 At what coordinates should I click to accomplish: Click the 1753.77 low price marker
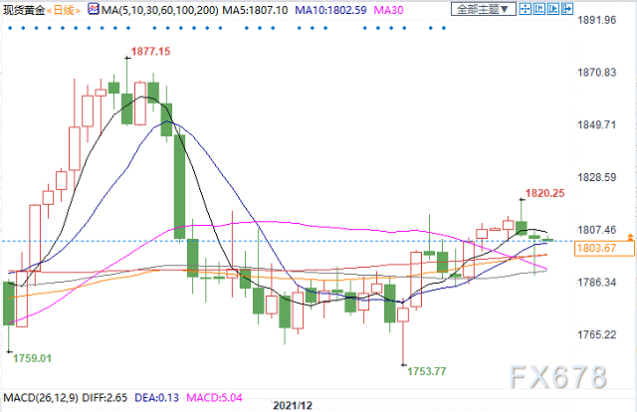point(427,371)
